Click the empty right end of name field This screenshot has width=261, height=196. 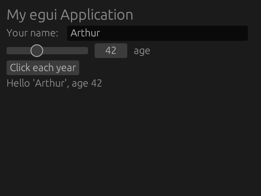(x=237, y=33)
